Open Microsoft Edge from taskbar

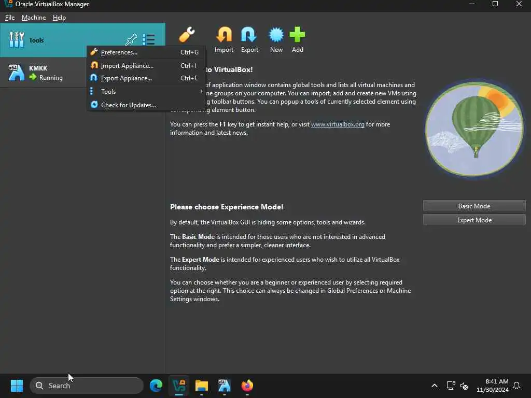[x=156, y=386]
